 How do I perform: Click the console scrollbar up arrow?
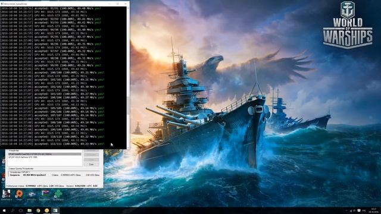(128, 8)
